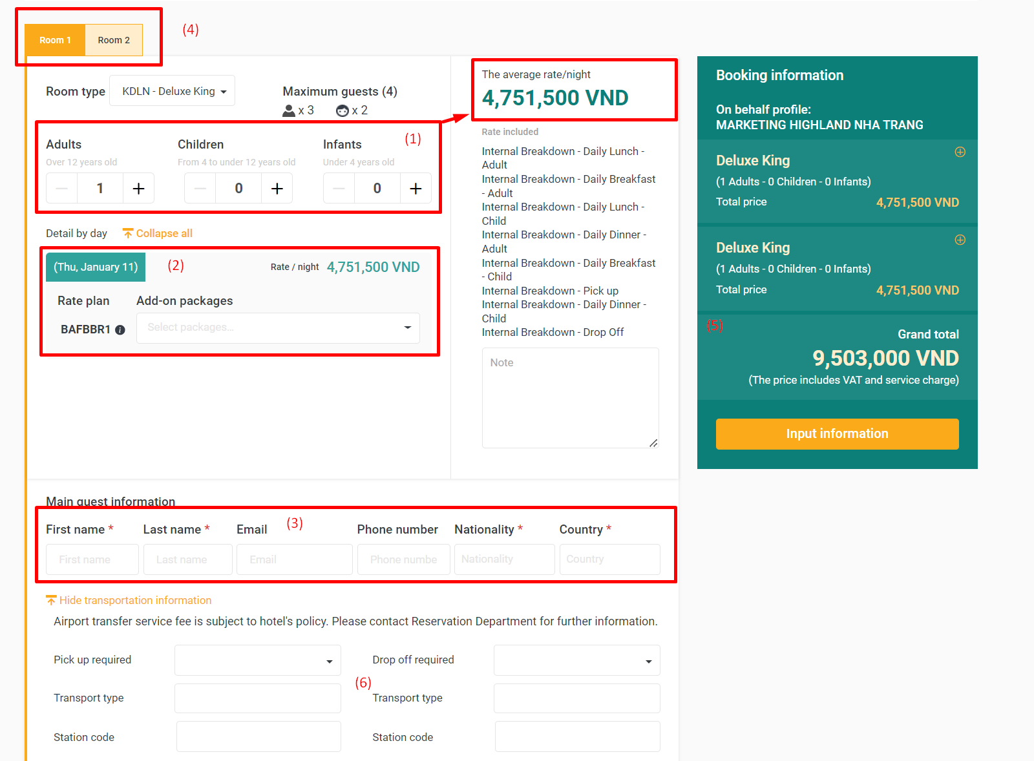
Task: Open the Drop off required dropdown
Action: click(576, 660)
